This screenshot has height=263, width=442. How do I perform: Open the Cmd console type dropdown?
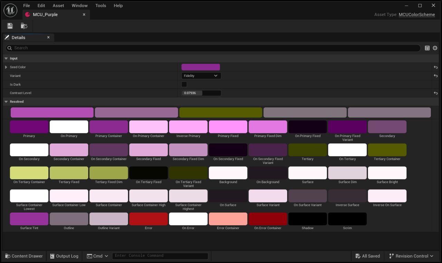97,256
